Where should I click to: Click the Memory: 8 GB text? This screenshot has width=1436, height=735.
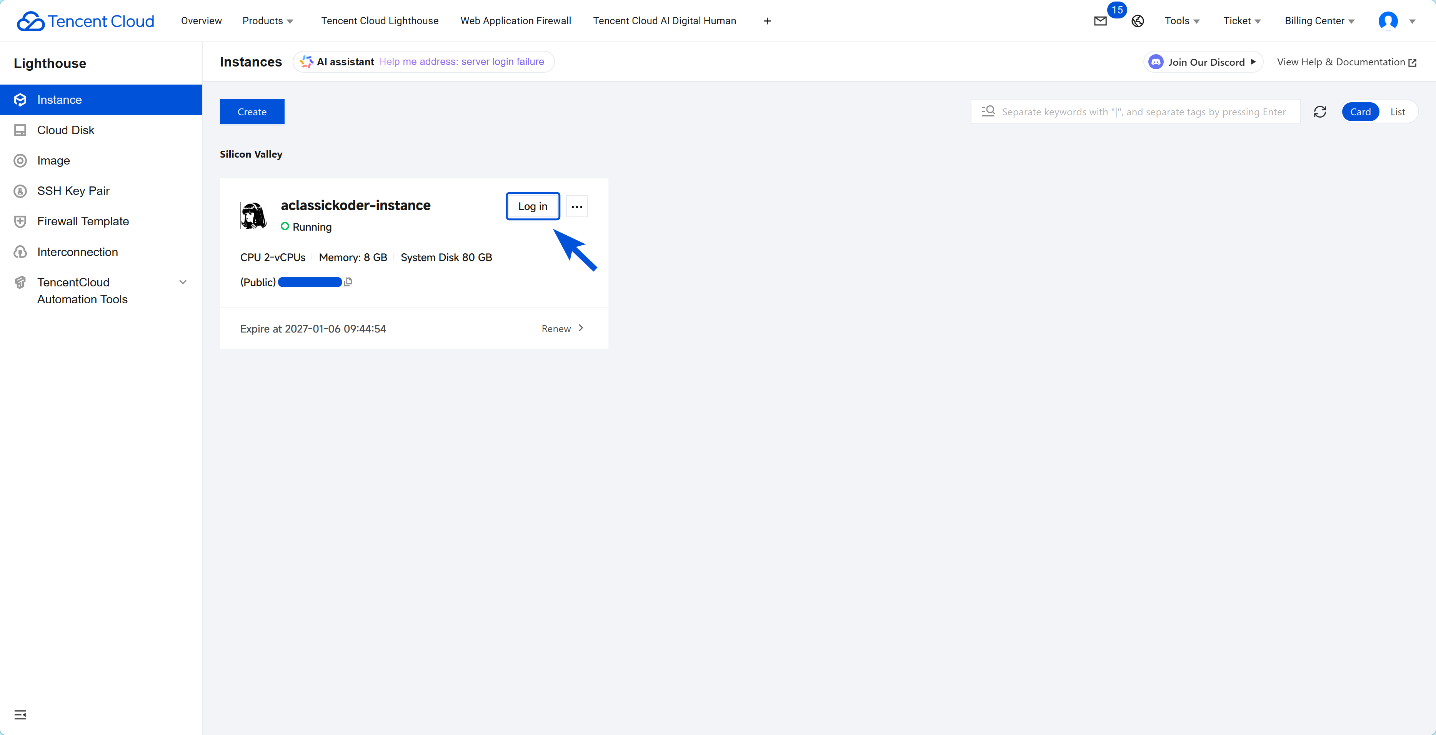353,258
